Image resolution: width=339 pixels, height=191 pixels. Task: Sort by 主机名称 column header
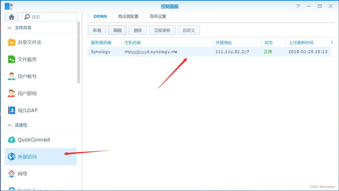(167, 42)
